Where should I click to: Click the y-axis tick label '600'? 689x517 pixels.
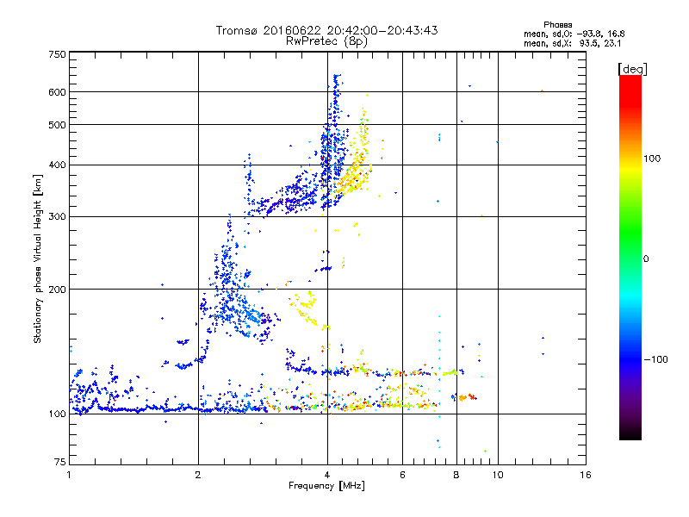click(57, 92)
